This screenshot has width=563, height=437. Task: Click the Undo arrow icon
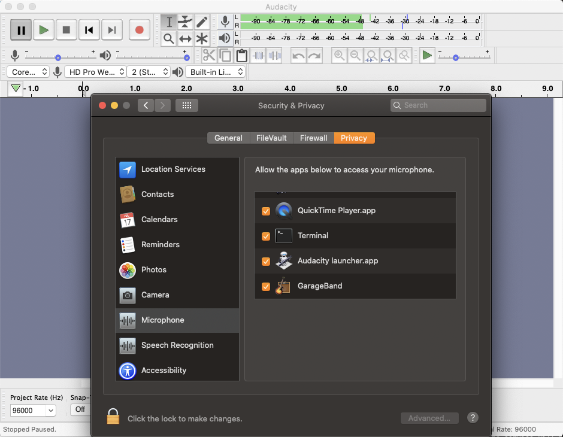[x=298, y=56]
